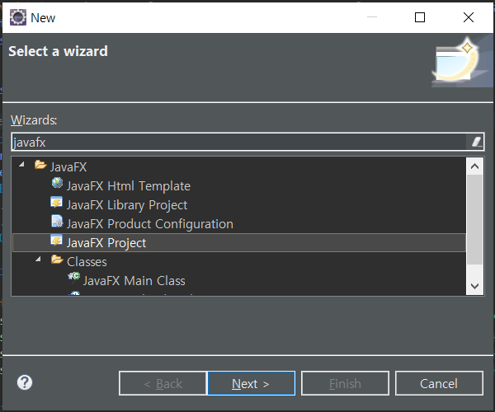495x412 pixels.
Task: Click the JavaFX Main Class icon
Action: click(74, 278)
